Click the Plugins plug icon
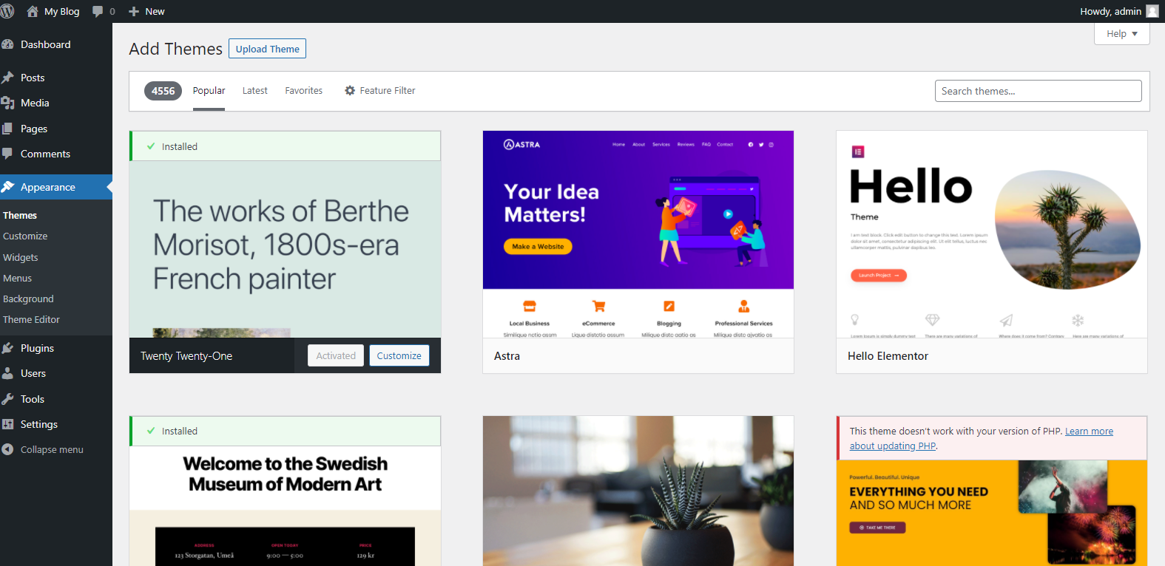The width and height of the screenshot is (1165, 566). coord(8,348)
